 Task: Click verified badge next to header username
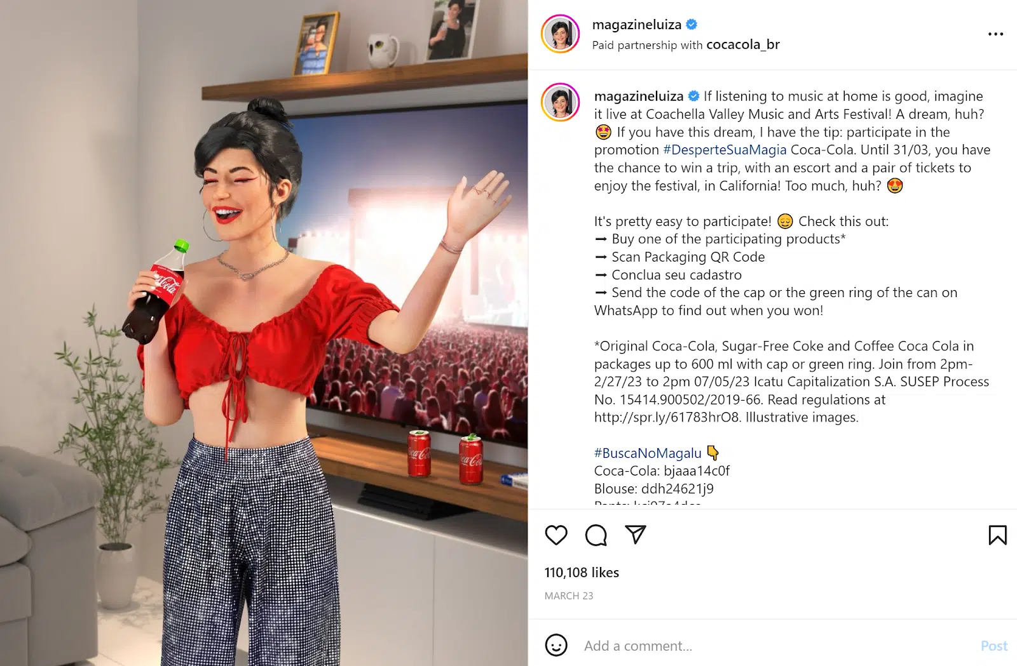(x=692, y=25)
